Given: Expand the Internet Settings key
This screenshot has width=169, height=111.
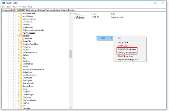Looking at the screenshot, I should pos(18,19).
